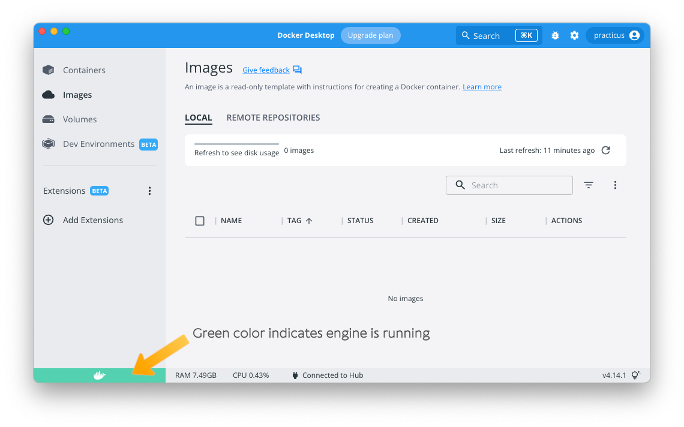This screenshot has width=684, height=427.
Task: Open the Learn more link
Action: [482, 87]
